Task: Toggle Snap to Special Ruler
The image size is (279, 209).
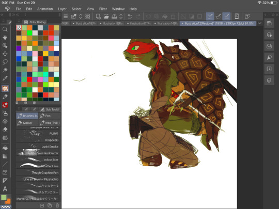Action: 218,17
